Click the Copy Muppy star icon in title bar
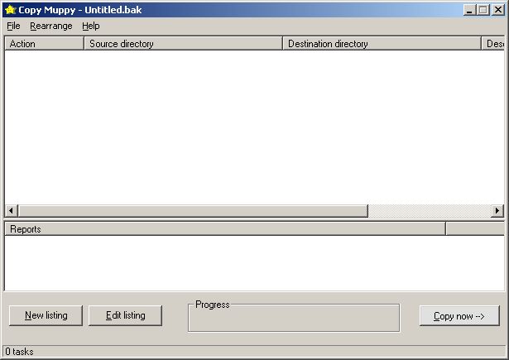The width and height of the screenshot is (509, 360). (x=11, y=10)
